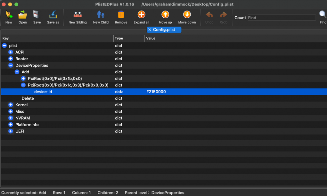Select the Kernel key label

pos(22,105)
